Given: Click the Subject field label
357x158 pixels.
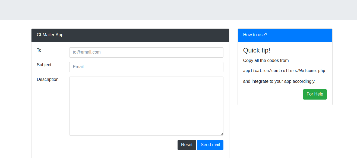Looking at the screenshot, I should 44,65.
